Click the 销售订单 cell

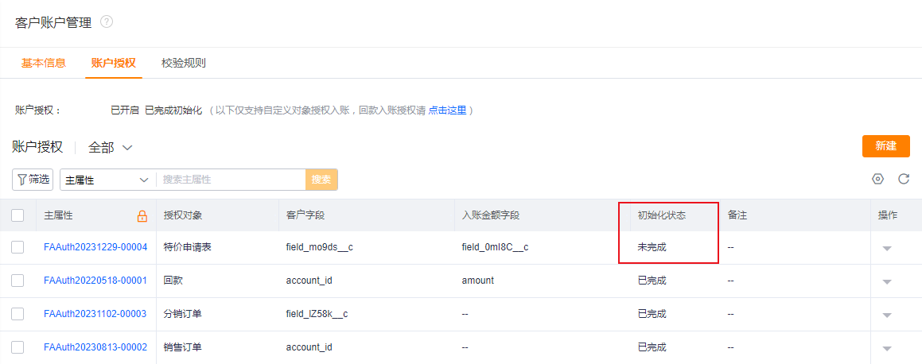tap(183, 347)
